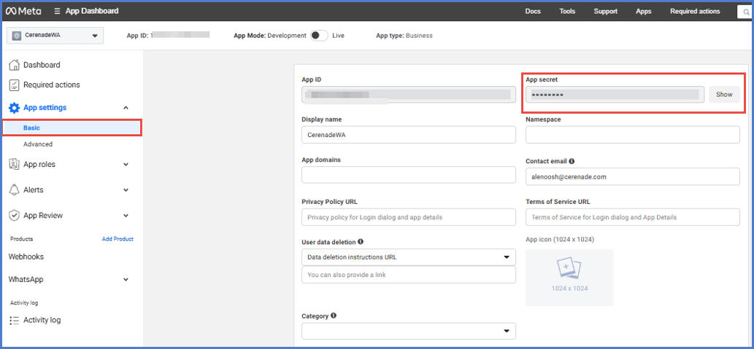754x349 pixels.
Task: Click the Alerts bell icon
Action: point(14,189)
